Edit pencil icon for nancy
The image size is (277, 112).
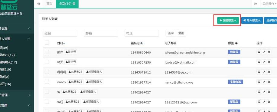(x=264, y=82)
